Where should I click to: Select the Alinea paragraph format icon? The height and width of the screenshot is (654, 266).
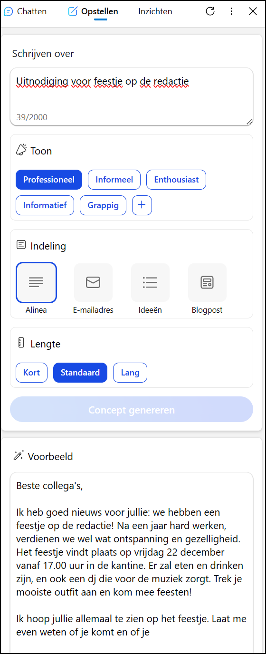pos(36,282)
